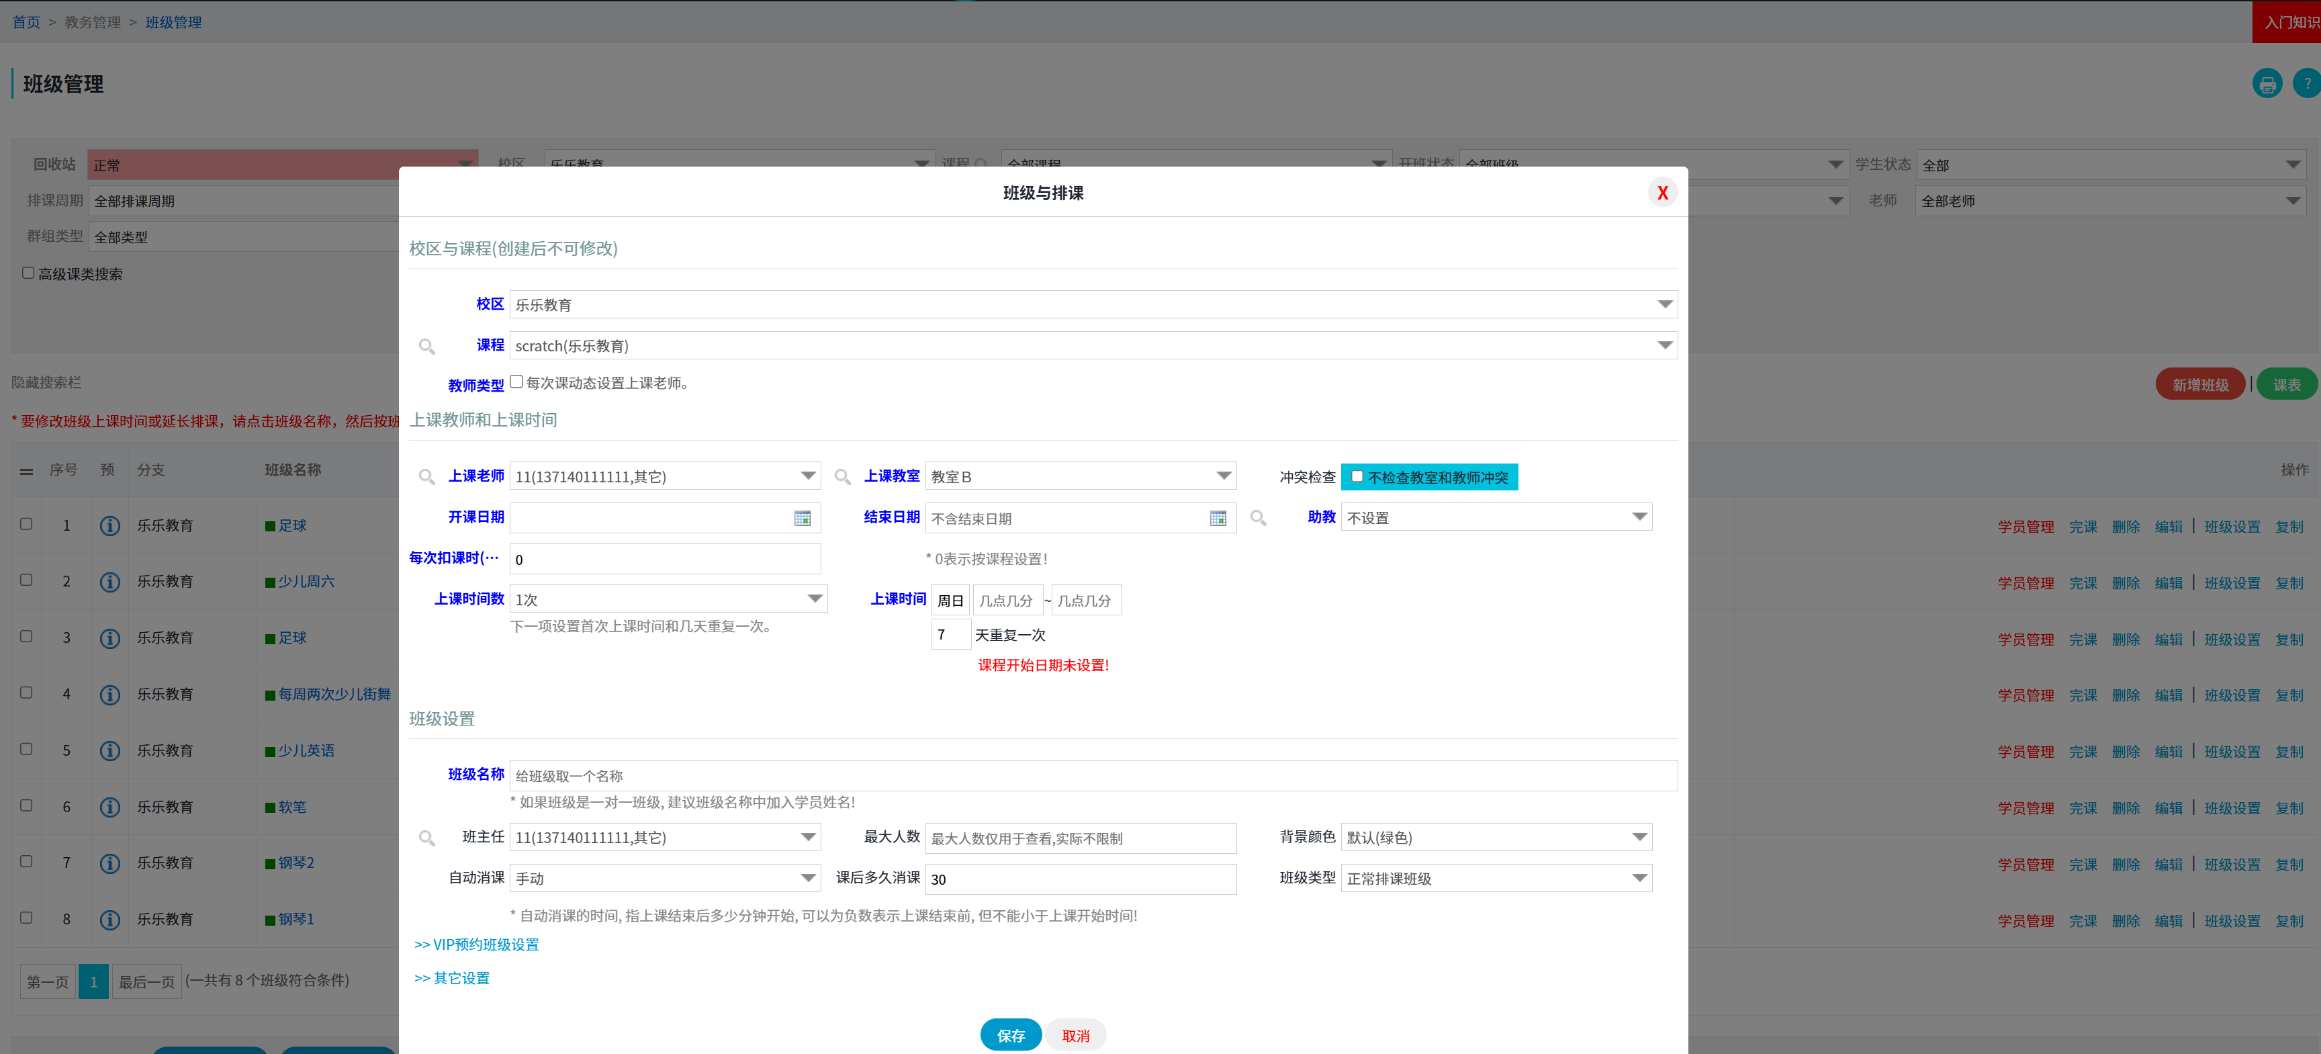Screen dimensions: 2321x1054
Task: Enable 每次课动态设置上课老师 checkbox
Action: [516, 382]
